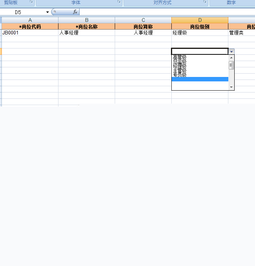
Task: Click the *岗位代码 header cell
Action: pos(30,27)
